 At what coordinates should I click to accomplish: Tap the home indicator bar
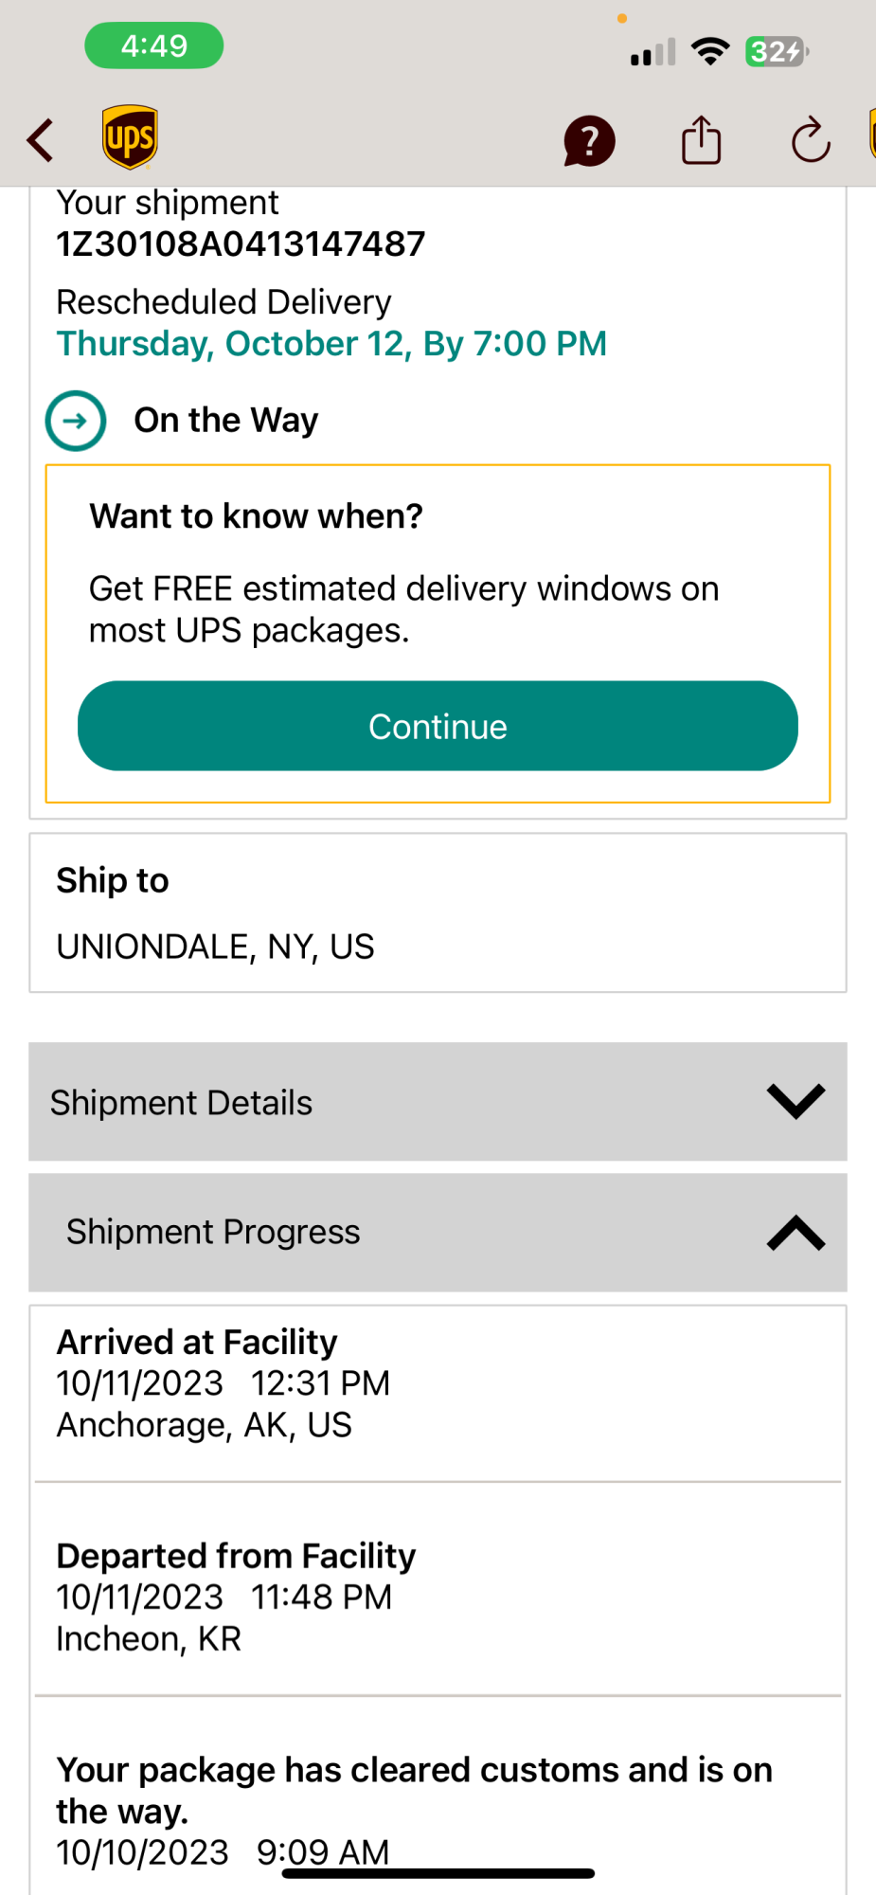pyautogui.click(x=438, y=1873)
